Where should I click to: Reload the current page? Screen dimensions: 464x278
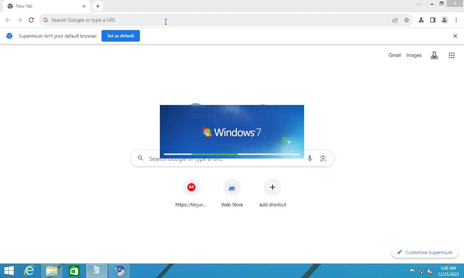point(31,20)
